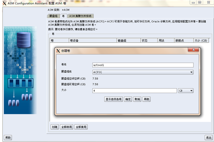Click the X icon in the 创建卷 dialog title

[58, 51]
